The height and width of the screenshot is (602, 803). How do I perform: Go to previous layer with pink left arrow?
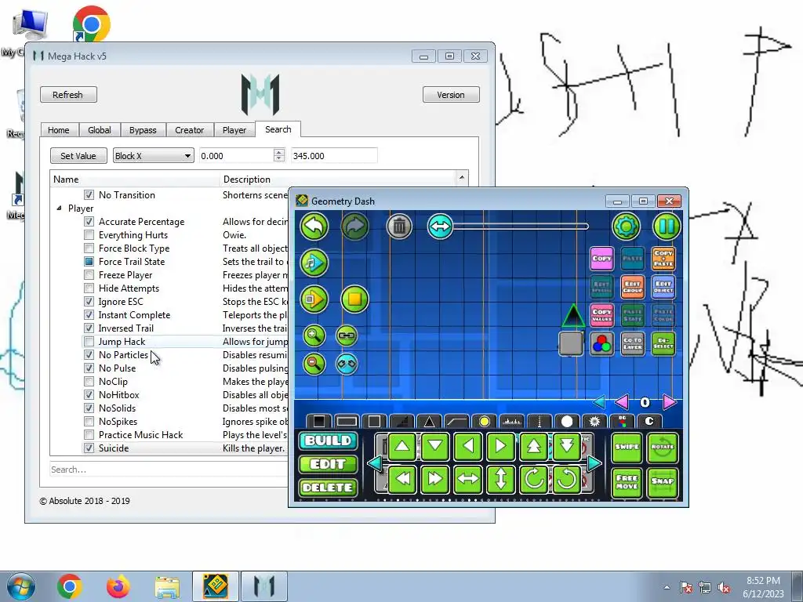pyautogui.click(x=622, y=402)
